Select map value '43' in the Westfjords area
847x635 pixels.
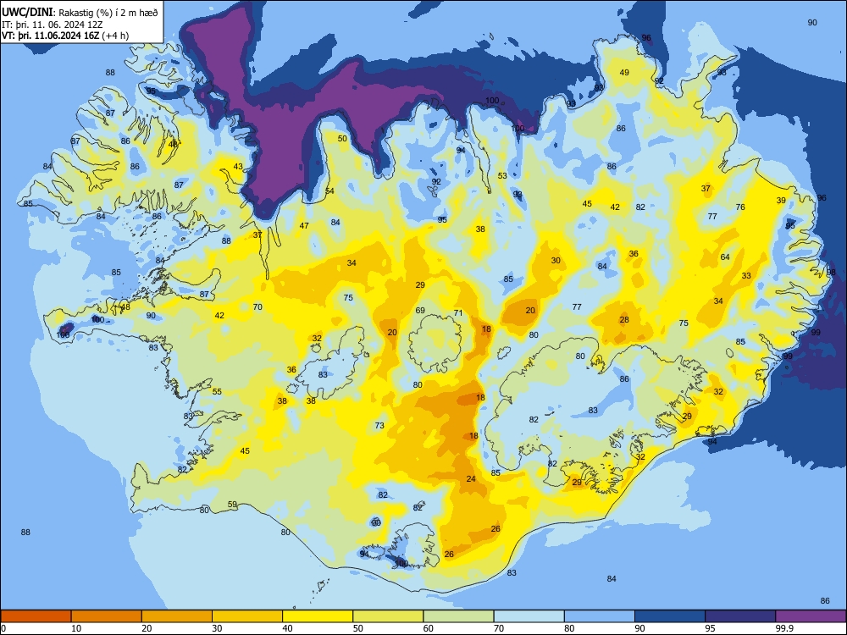point(238,166)
